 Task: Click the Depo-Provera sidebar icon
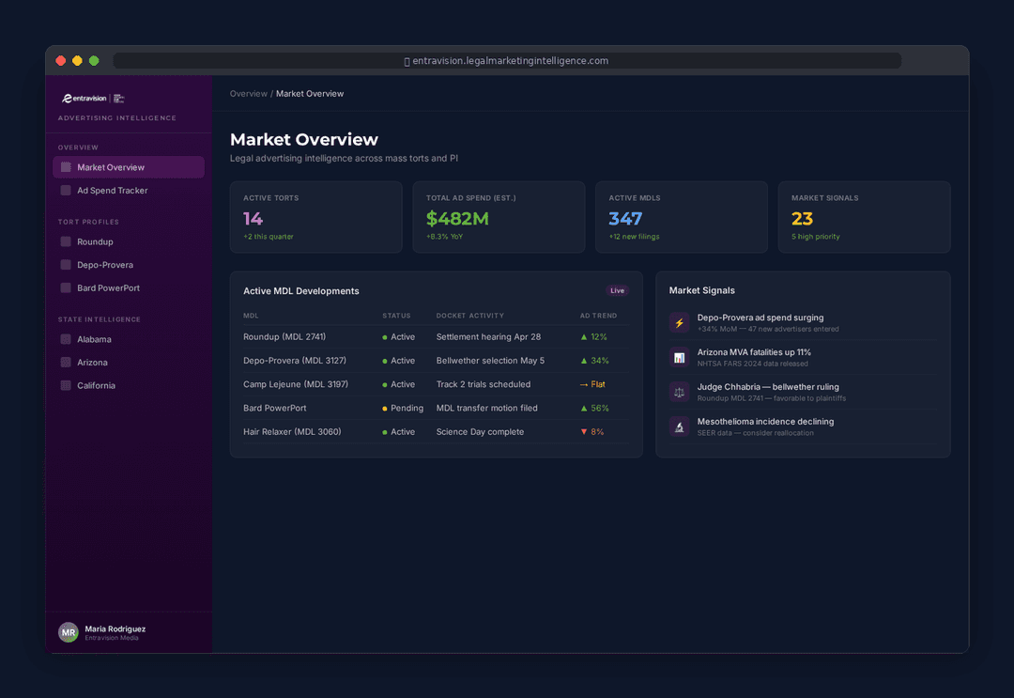(66, 265)
